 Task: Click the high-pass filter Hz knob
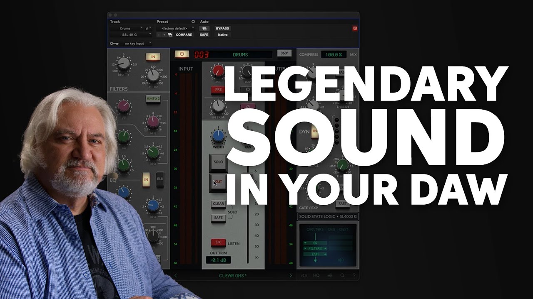tap(153, 76)
